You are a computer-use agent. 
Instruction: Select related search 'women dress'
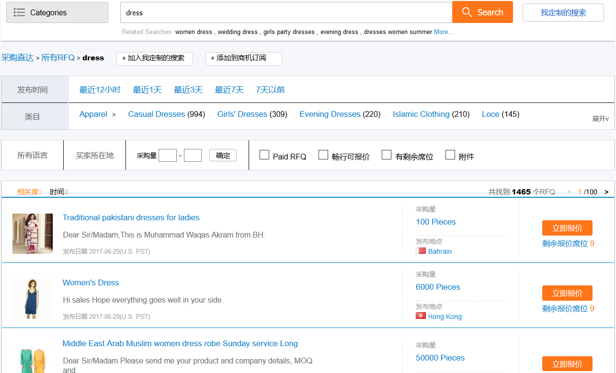tap(194, 32)
